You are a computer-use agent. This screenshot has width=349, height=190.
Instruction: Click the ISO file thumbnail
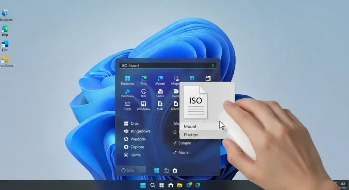click(196, 102)
